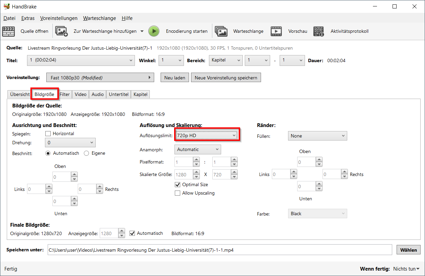
Task: Open the Auflösungslimit 720p HD dropdown
Action: tap(207, 135)
